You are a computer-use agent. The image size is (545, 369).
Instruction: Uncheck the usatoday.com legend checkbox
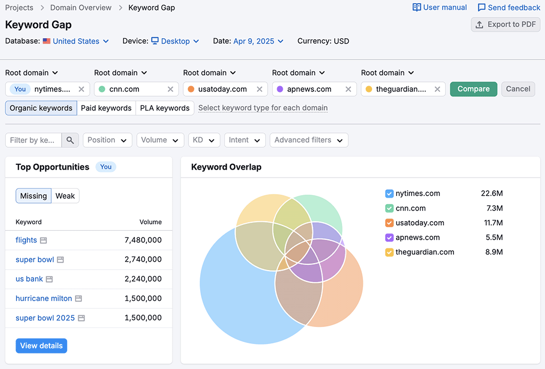tap(389, 223)
